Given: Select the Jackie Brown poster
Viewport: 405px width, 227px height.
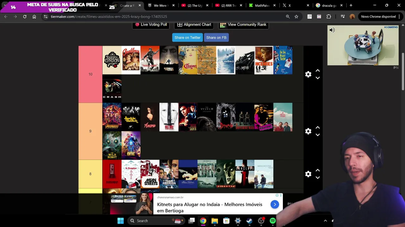Looking at the screenshot, I should pos(131,117).
